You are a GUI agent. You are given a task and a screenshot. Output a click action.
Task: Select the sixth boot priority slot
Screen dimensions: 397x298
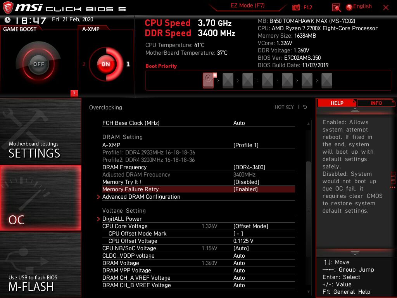click(x=307, y=81)
